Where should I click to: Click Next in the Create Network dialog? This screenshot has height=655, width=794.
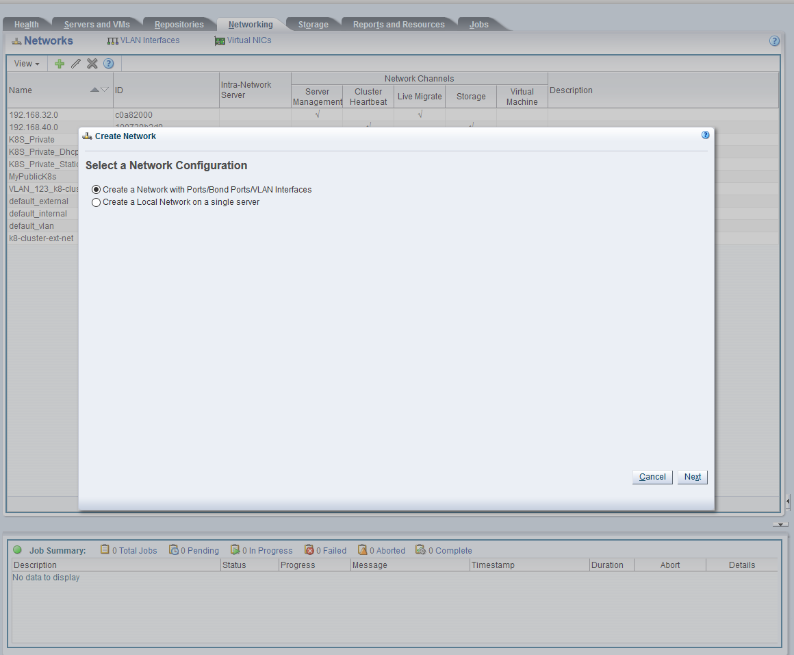(x=692, y=476)
